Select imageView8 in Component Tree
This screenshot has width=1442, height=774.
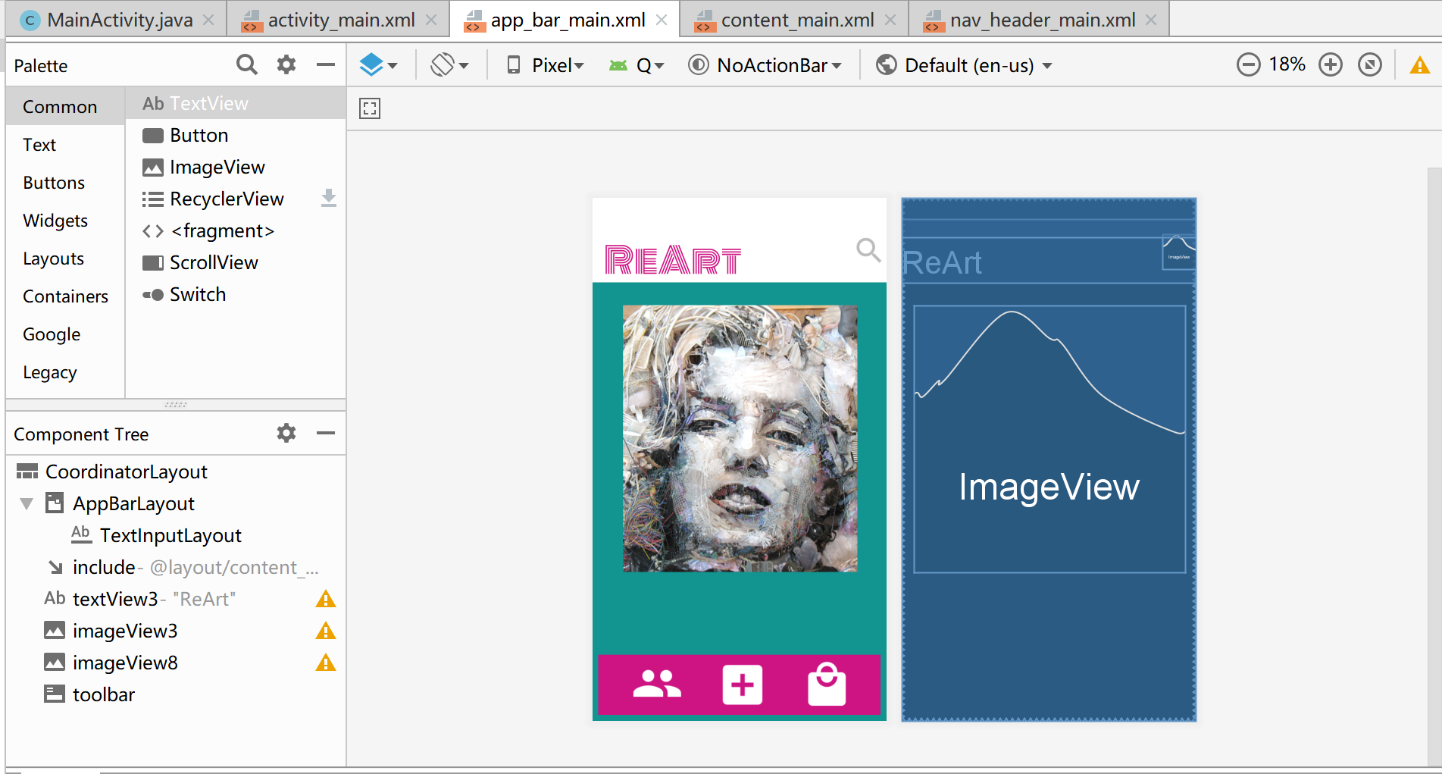pyautogui.click(x=176, y=663)
